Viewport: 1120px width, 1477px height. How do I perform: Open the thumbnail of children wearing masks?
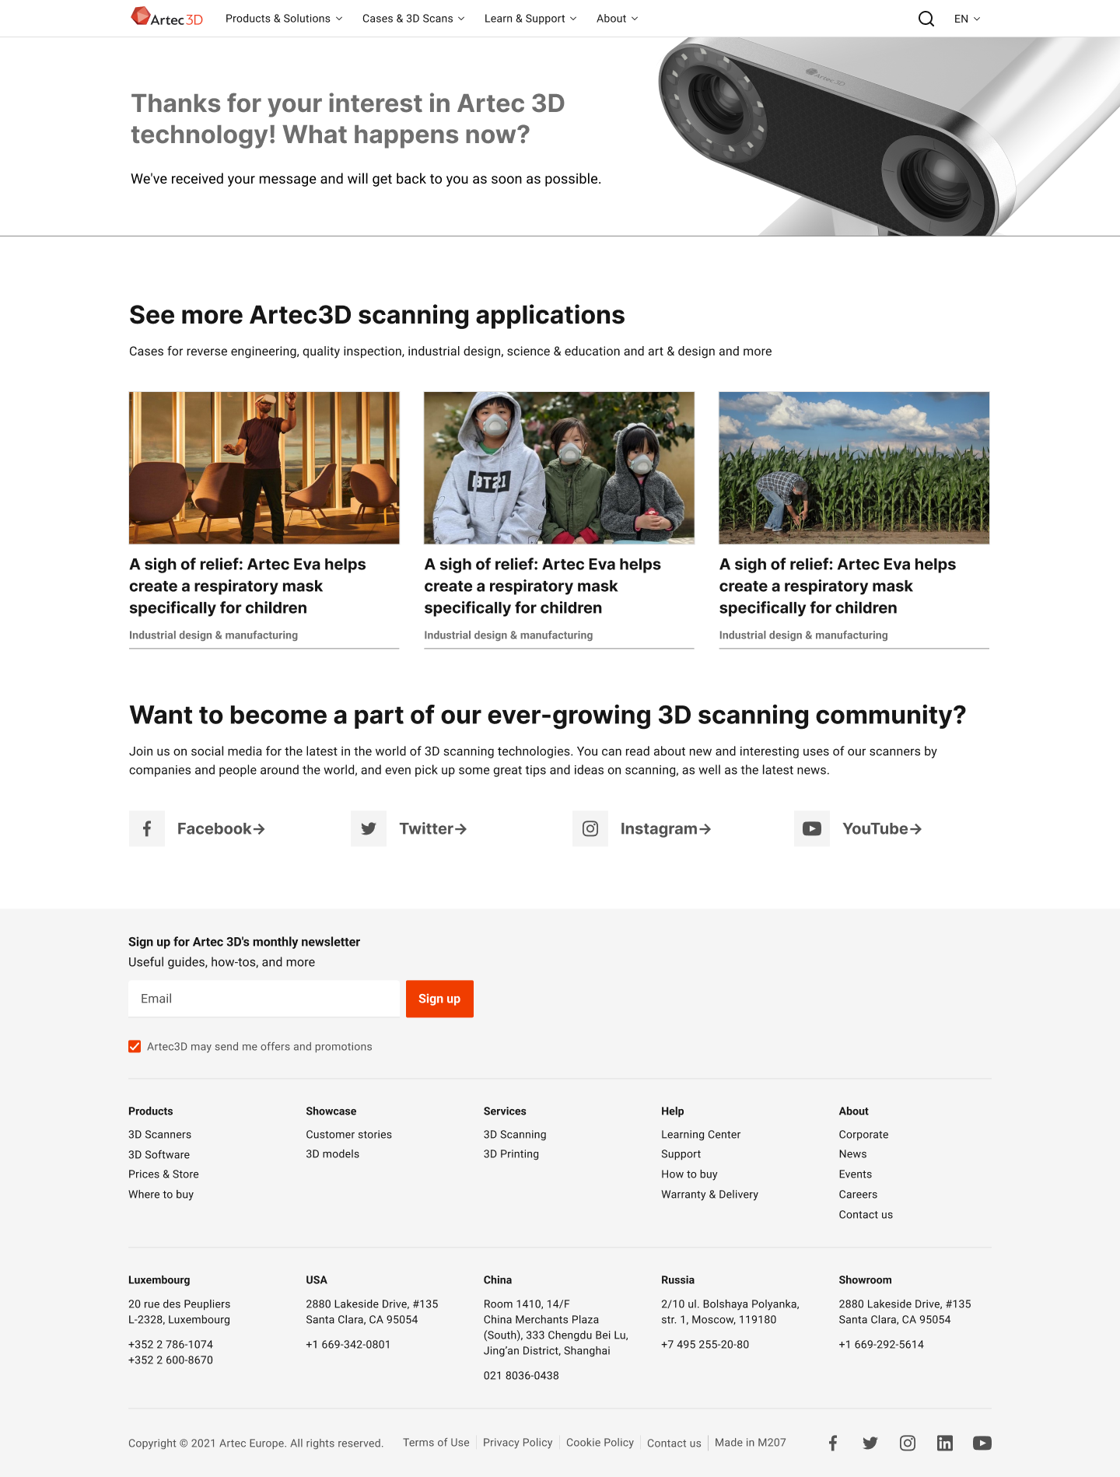tap(559, 467)
